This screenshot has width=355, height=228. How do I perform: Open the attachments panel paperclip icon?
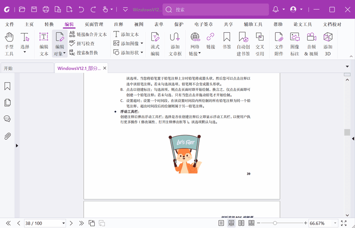7,136
